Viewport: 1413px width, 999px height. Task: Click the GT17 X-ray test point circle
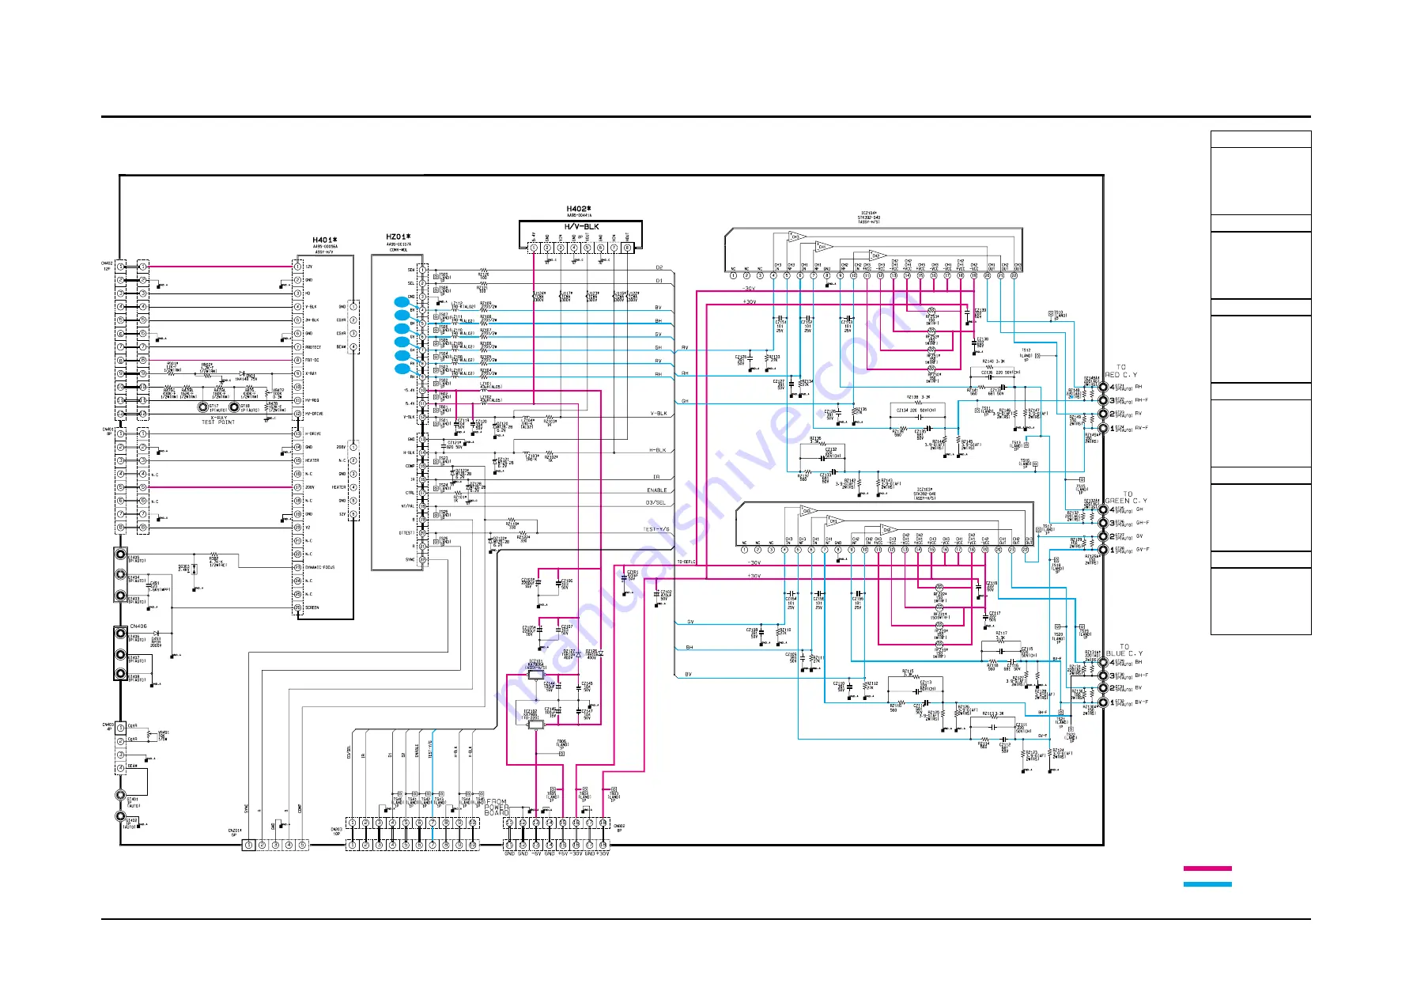203,407
